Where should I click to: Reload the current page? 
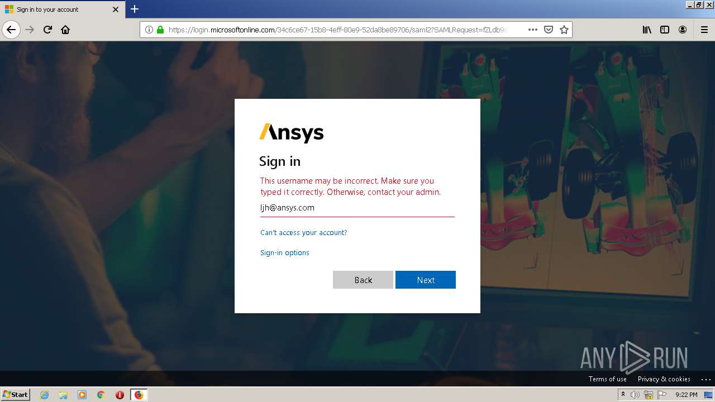[x=47, y=30]
